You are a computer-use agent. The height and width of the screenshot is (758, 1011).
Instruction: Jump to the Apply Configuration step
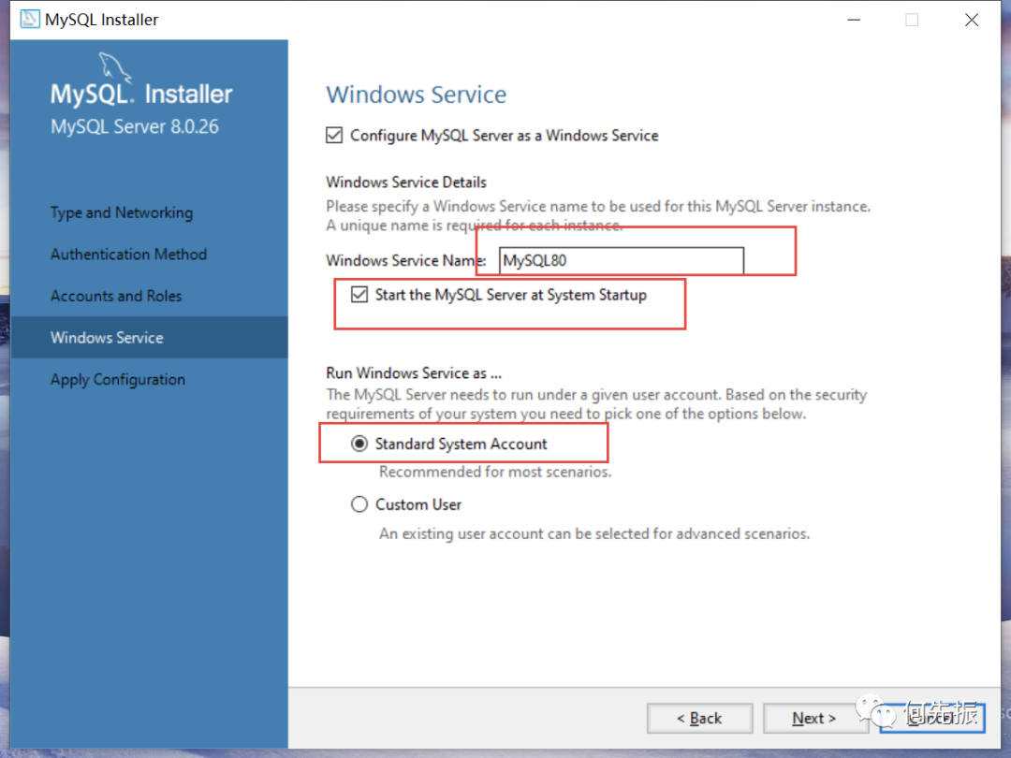point(118,380)
